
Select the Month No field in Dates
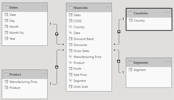[x=25, y=33]
